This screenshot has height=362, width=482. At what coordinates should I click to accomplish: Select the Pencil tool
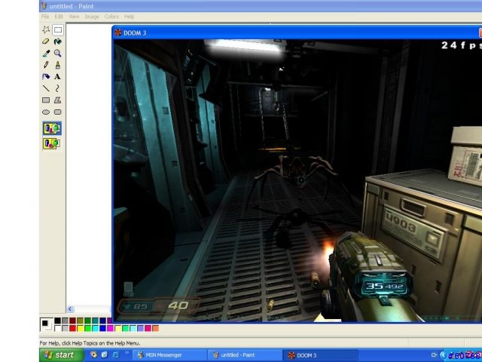tap(46, 65)
